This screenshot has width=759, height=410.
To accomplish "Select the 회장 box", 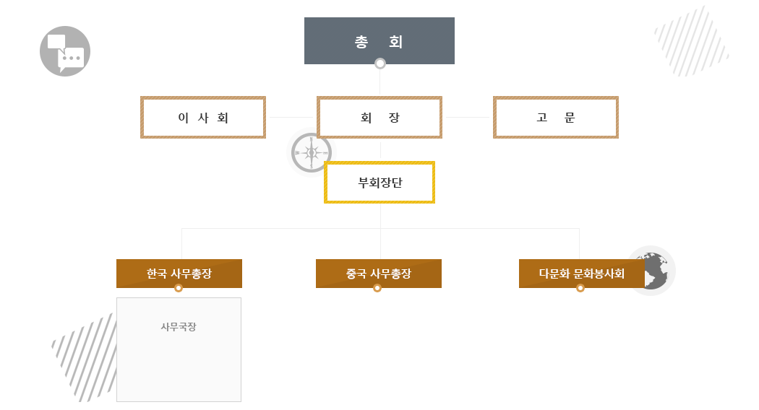I will (x=379, y=117).
